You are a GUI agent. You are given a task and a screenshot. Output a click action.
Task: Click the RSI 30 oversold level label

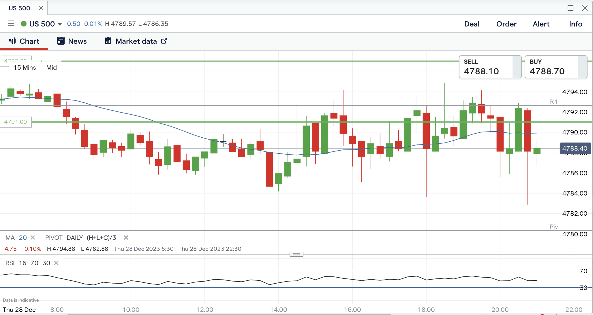pos(583,288)
